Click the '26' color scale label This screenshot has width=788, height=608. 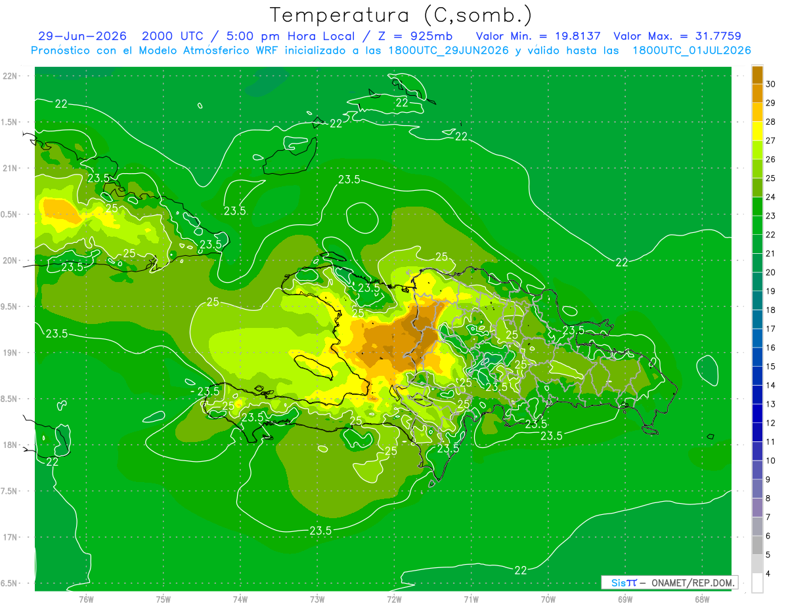[771, 159]
